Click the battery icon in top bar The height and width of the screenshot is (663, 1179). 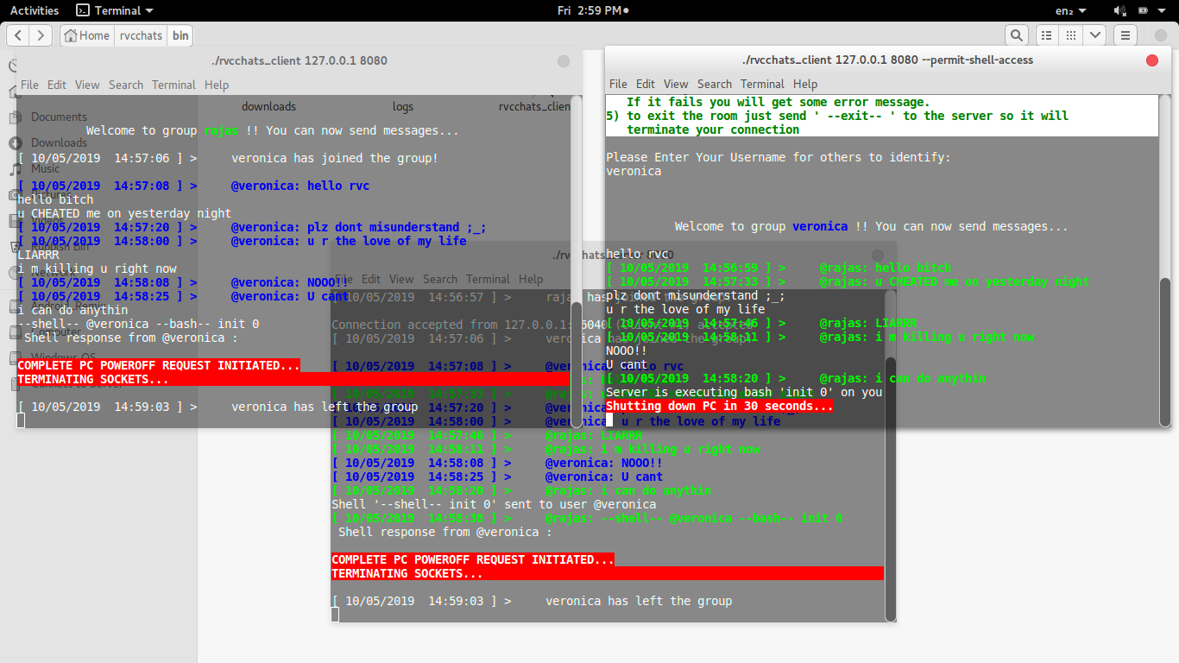coord(1143,10)
